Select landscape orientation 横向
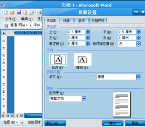145x127 pixels. (x=83, y=60)
